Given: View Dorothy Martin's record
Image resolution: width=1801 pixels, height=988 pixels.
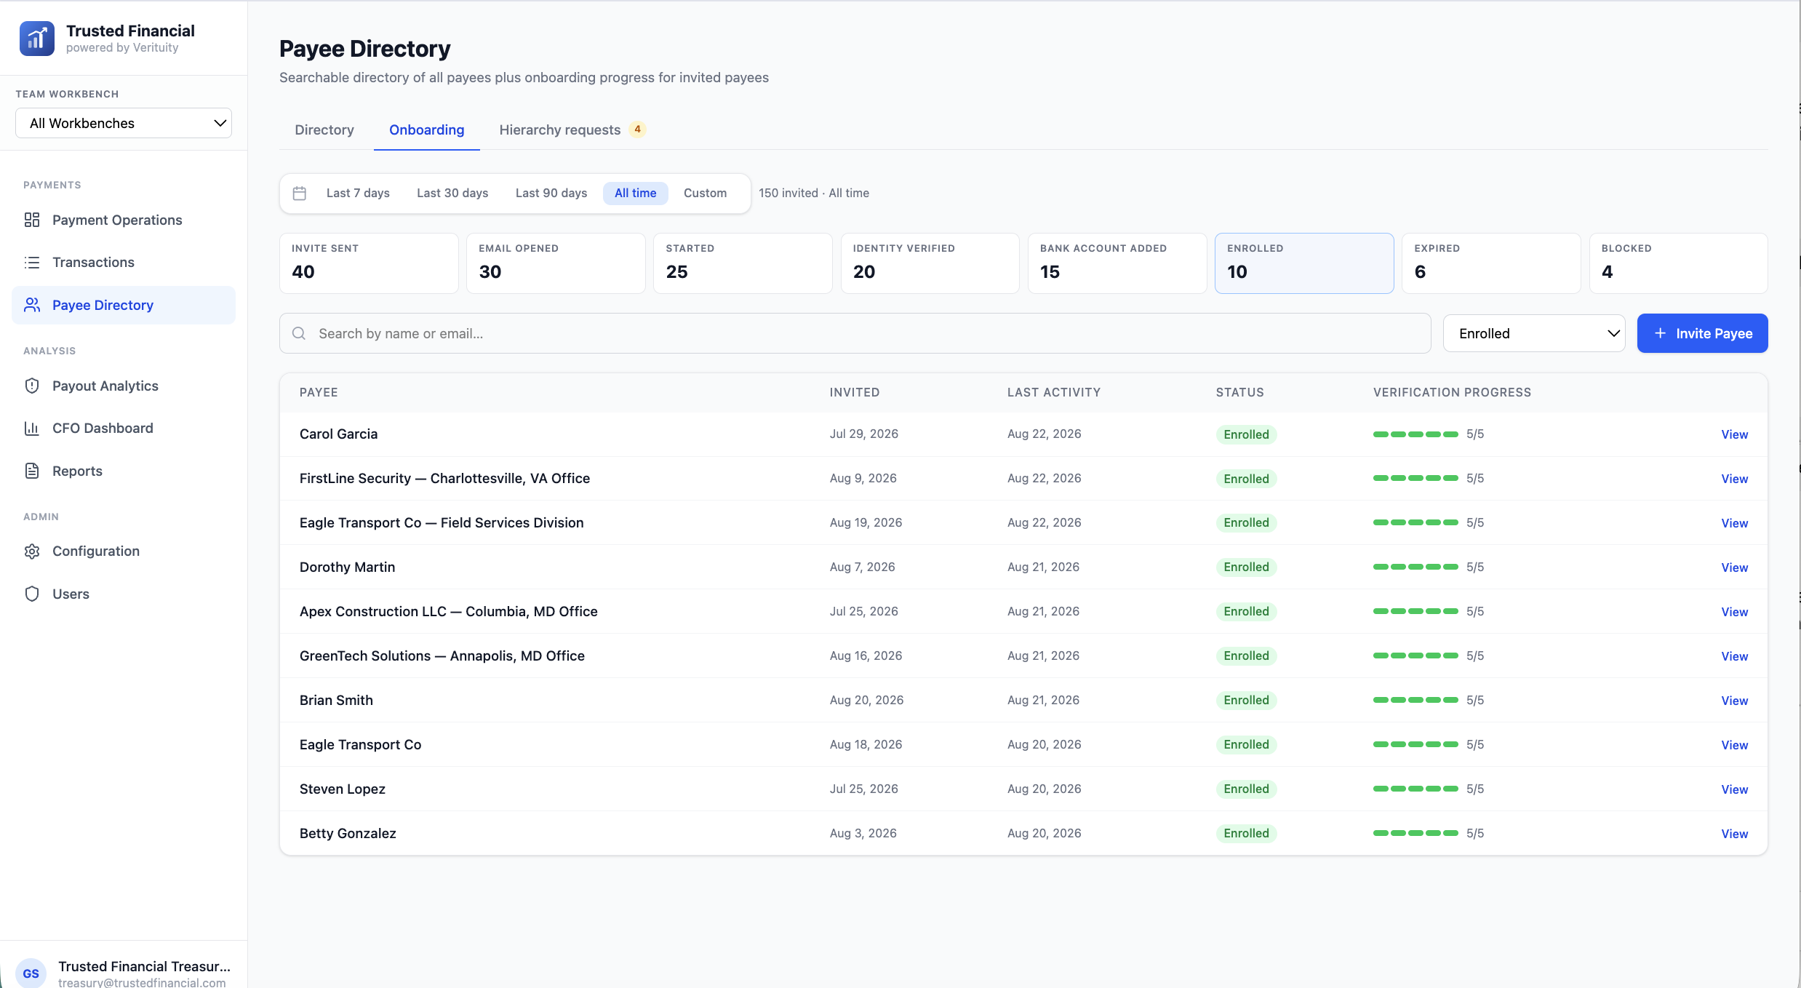Looking at the screenshot, I should pyautogui.click(x=1735, y=567).
